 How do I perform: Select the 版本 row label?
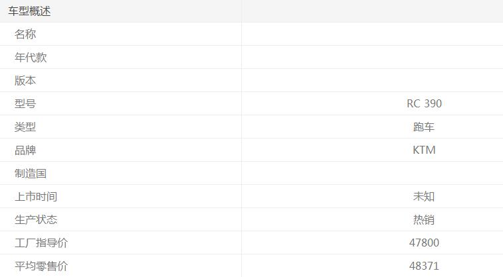coord(25,81)
